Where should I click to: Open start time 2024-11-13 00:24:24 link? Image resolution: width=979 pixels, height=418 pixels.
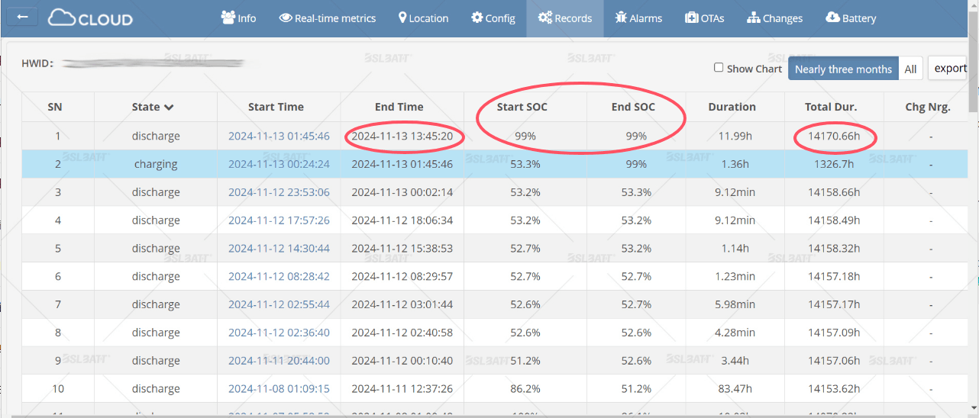tap(279, 164)
